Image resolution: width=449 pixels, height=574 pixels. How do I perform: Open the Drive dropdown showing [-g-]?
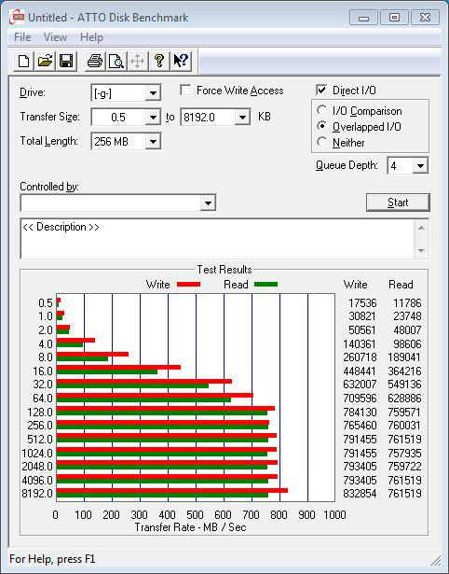pos(153,93)
